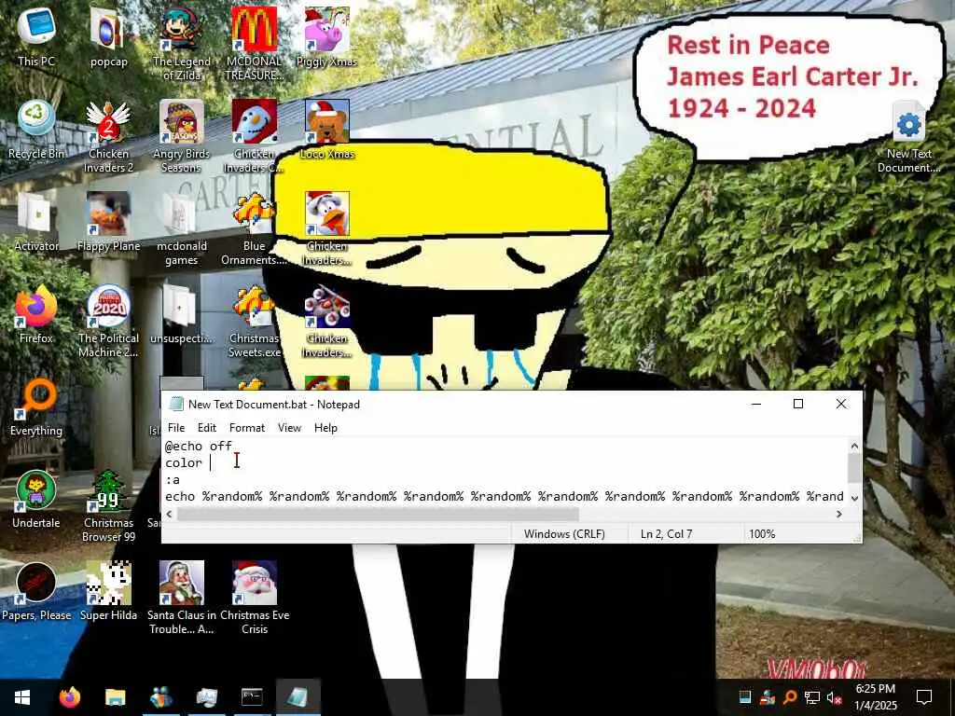
Task: Open the Windows Start menu
Action: (x=22, y=697)
